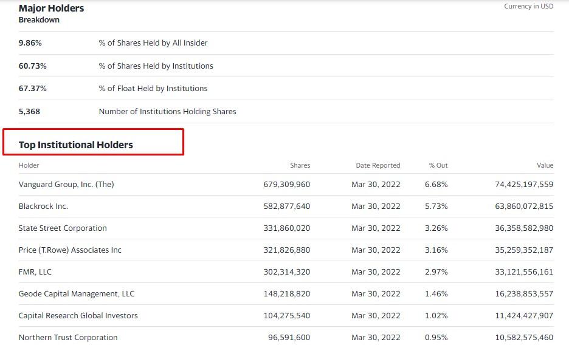Click the Shares column header
569x345 pixels.
click(x=300, y=165)
